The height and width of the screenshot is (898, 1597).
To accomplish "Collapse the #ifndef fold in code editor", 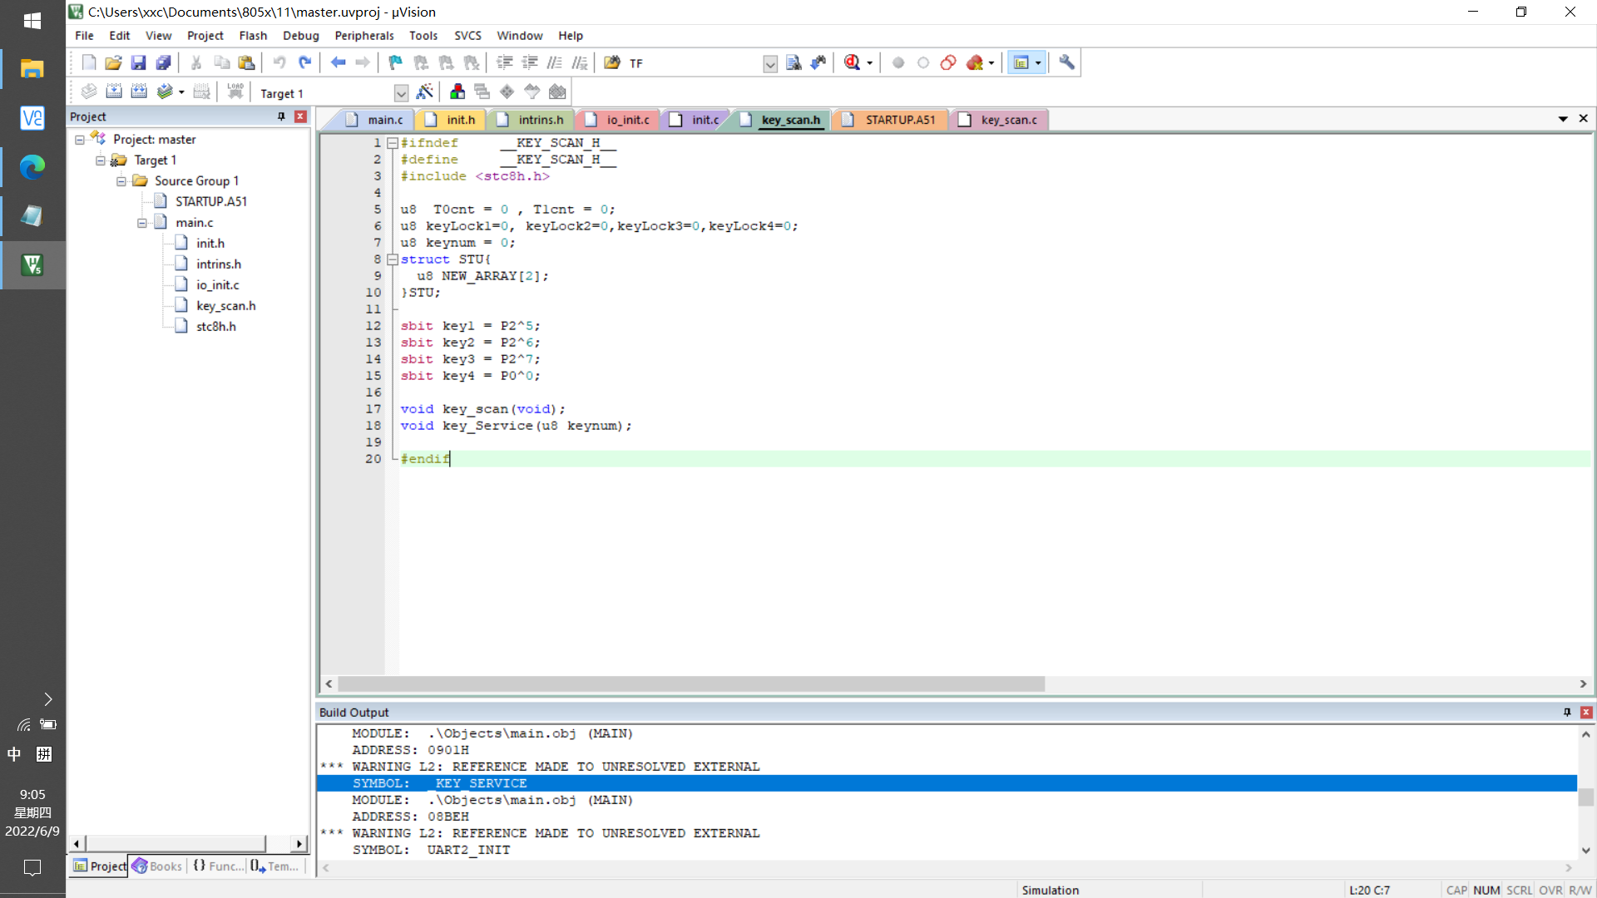I will click(x=393, y=143).
